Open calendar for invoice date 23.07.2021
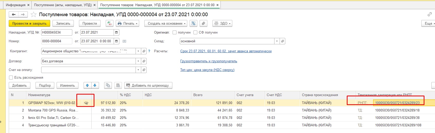This screenshot has height=133, width=435. coord(117,33)
